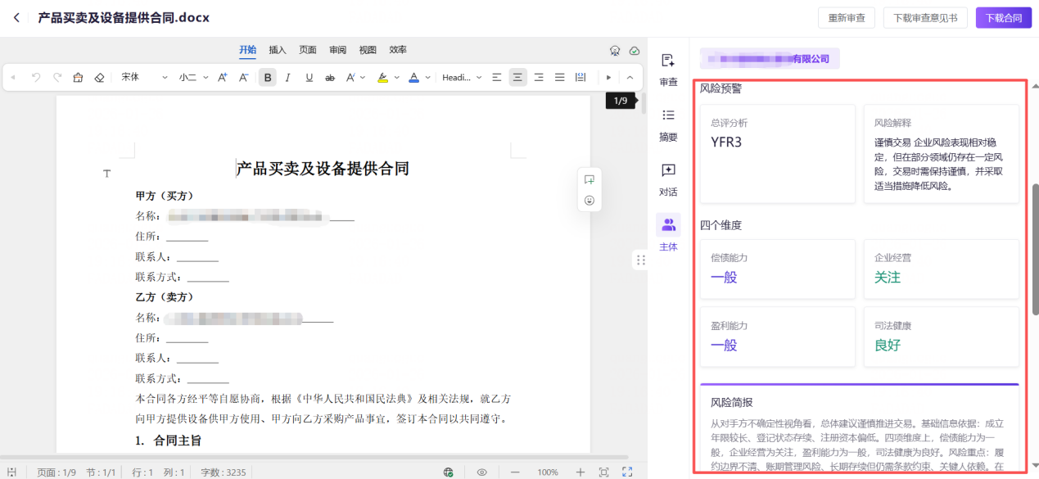Switch to the 审阅 tab

pyautogui.click(x=337, y=50)
